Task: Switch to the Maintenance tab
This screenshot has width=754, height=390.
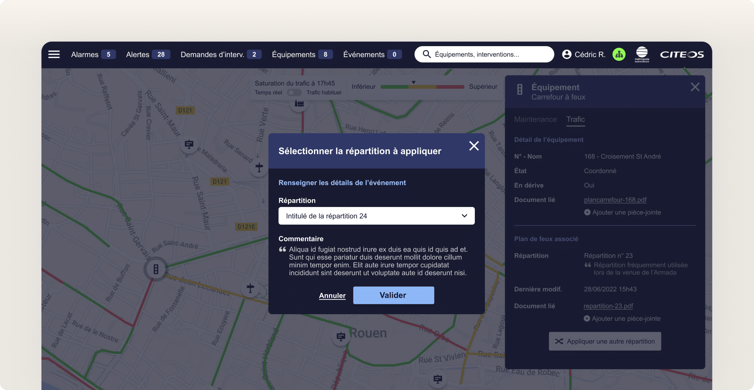Action: tap(535, 119)
